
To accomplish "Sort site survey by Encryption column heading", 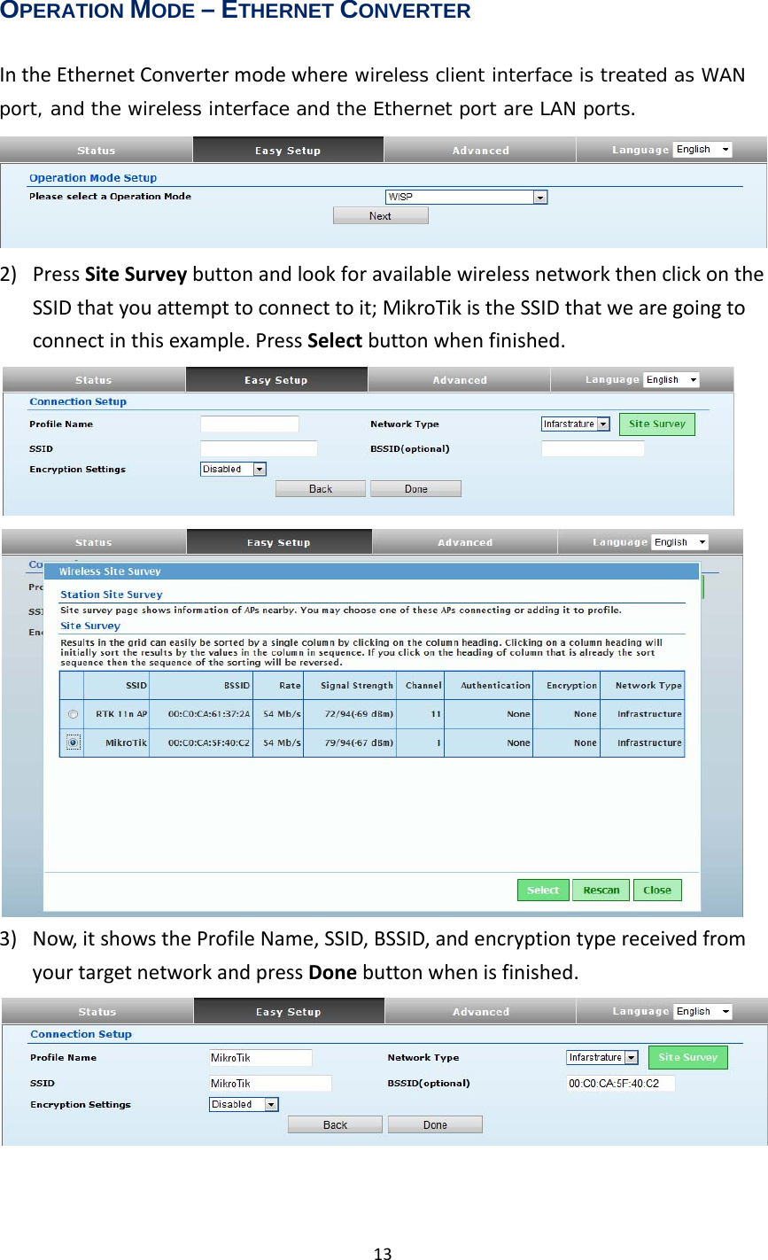I will point(567,685).
